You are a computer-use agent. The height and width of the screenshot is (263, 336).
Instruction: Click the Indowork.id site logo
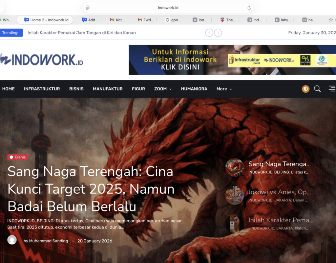click(x=41, y=60)
